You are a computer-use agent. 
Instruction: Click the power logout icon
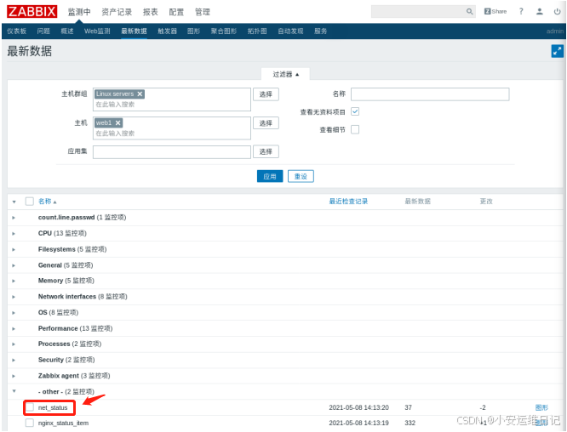point(557,12)
